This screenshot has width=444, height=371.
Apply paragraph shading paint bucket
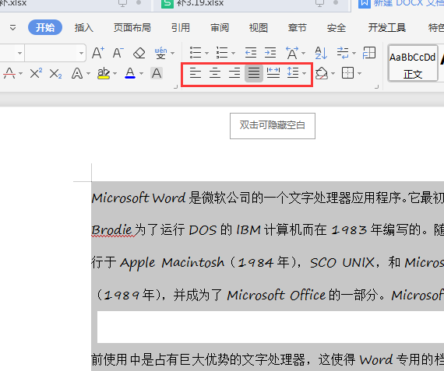click(x=322, y=74)
